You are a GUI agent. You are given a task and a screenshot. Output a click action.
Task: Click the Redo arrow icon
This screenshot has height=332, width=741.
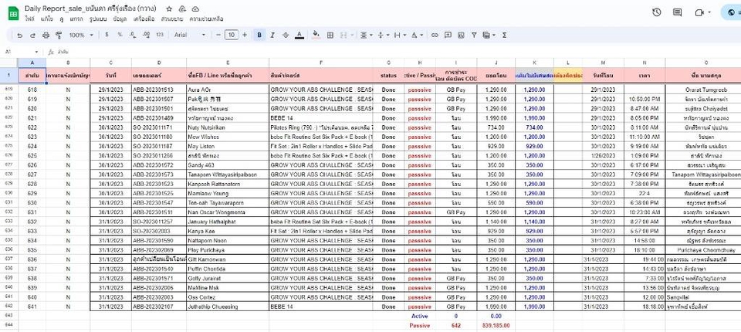click(x=32, y=35)
